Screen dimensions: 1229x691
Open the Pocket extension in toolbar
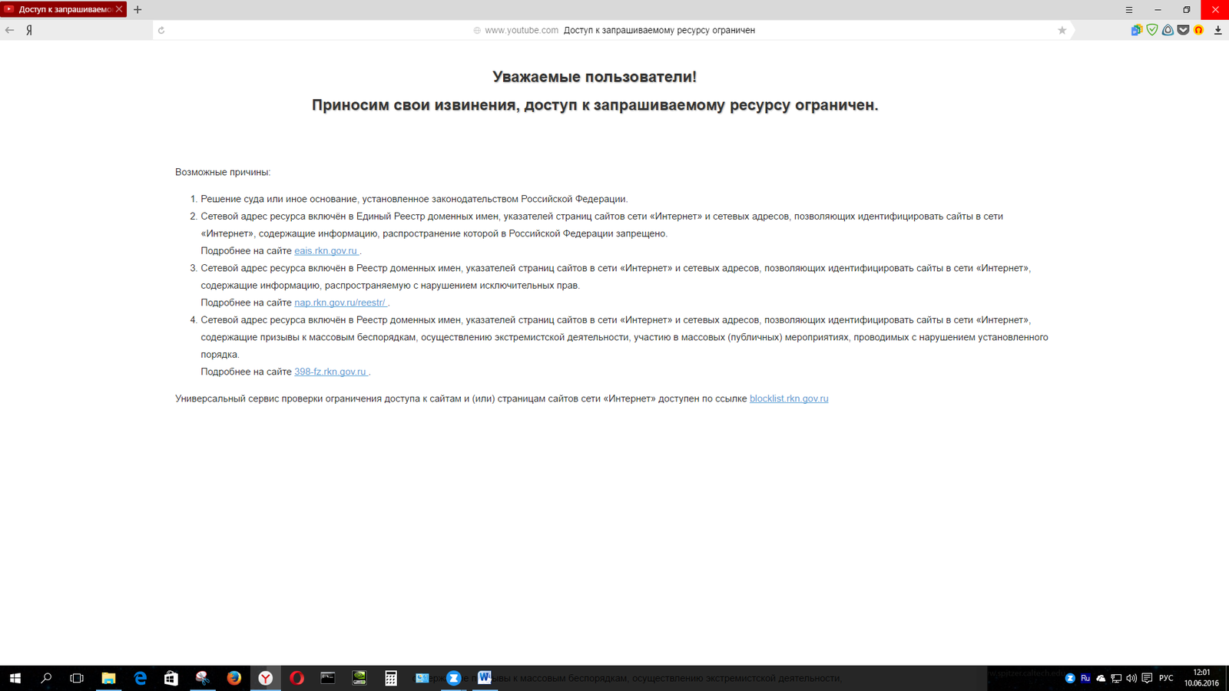(x=1183, y=30)
